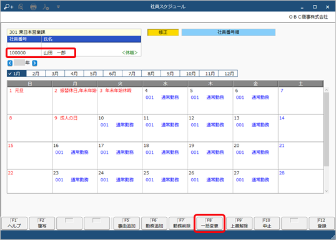Click F9 上書解除 button
This screenshot has height=240, width=336.
239,224
